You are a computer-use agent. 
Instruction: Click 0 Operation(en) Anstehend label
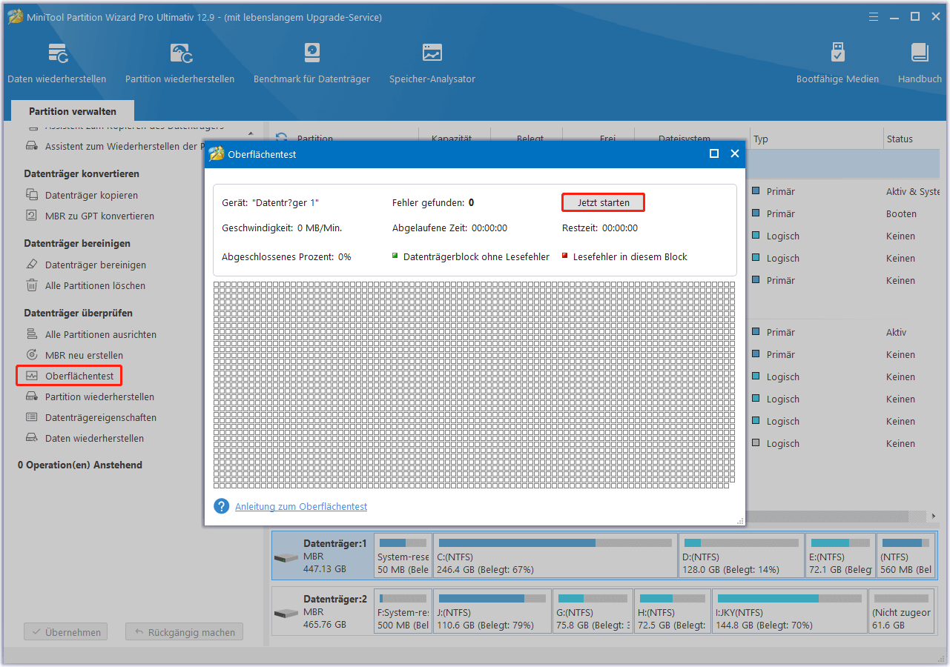click(x=80, y=465)
